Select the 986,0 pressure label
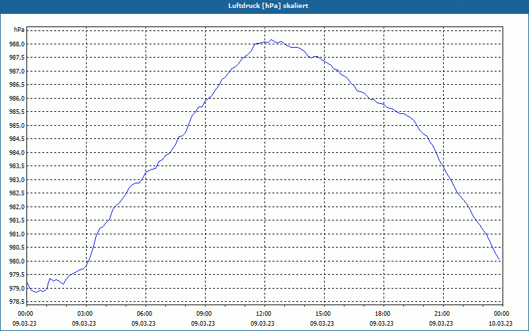This screenshot has height=331, width=529. pyautogui.click(x=17, y=98)
